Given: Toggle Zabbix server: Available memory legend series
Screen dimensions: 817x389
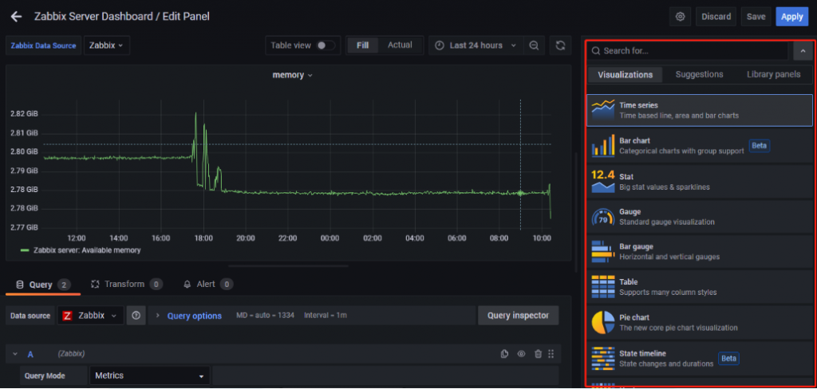Looking at the screenshot, I should [x=87, y=250].
